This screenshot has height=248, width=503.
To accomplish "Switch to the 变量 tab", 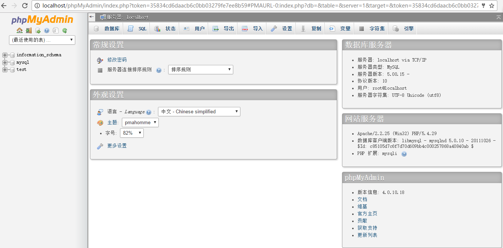I will pyautogui.click(x=340, y=29).
